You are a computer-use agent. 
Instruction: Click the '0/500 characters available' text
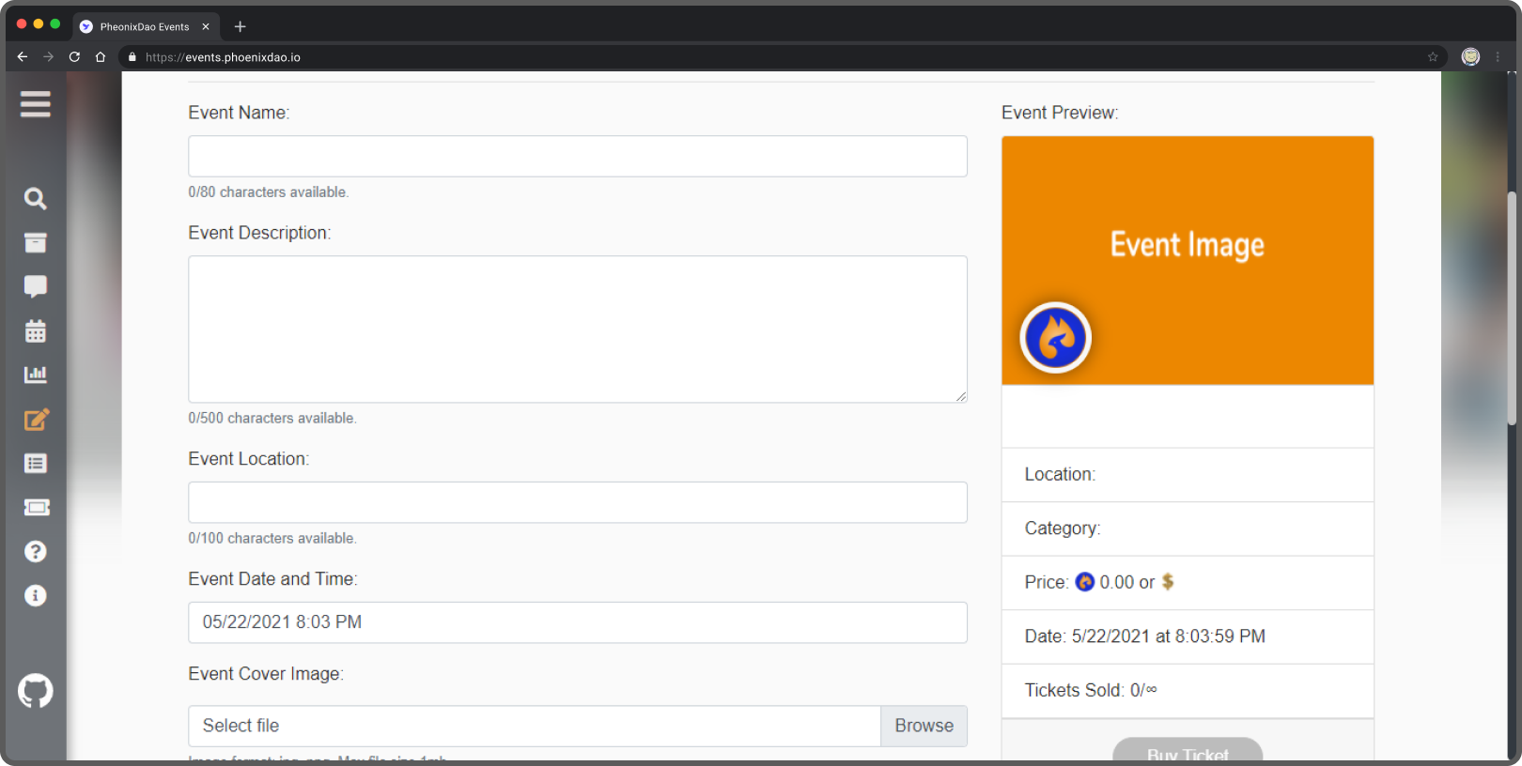tap(272, 418)
